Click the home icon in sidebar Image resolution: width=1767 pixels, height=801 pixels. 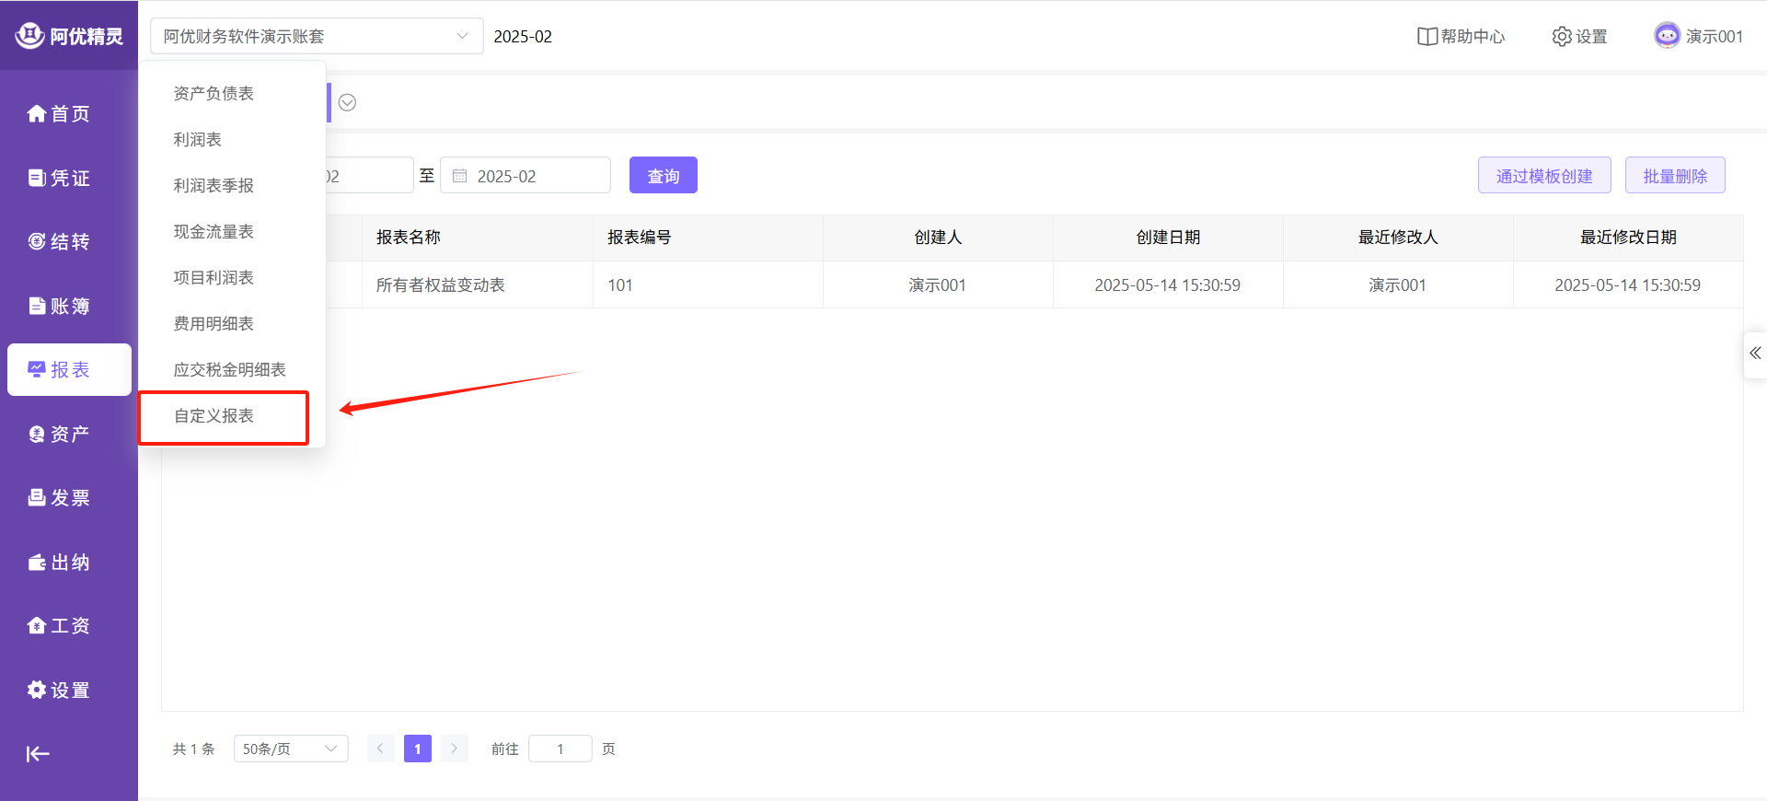[x=37, y=113]
